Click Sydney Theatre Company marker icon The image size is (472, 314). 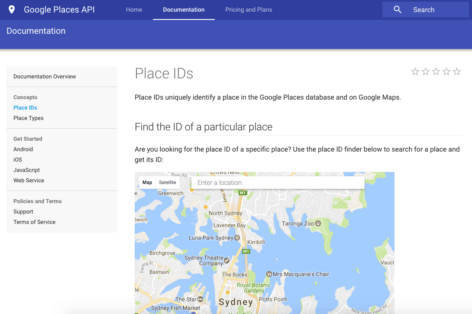pyautogui.click(x=226, y=260)
